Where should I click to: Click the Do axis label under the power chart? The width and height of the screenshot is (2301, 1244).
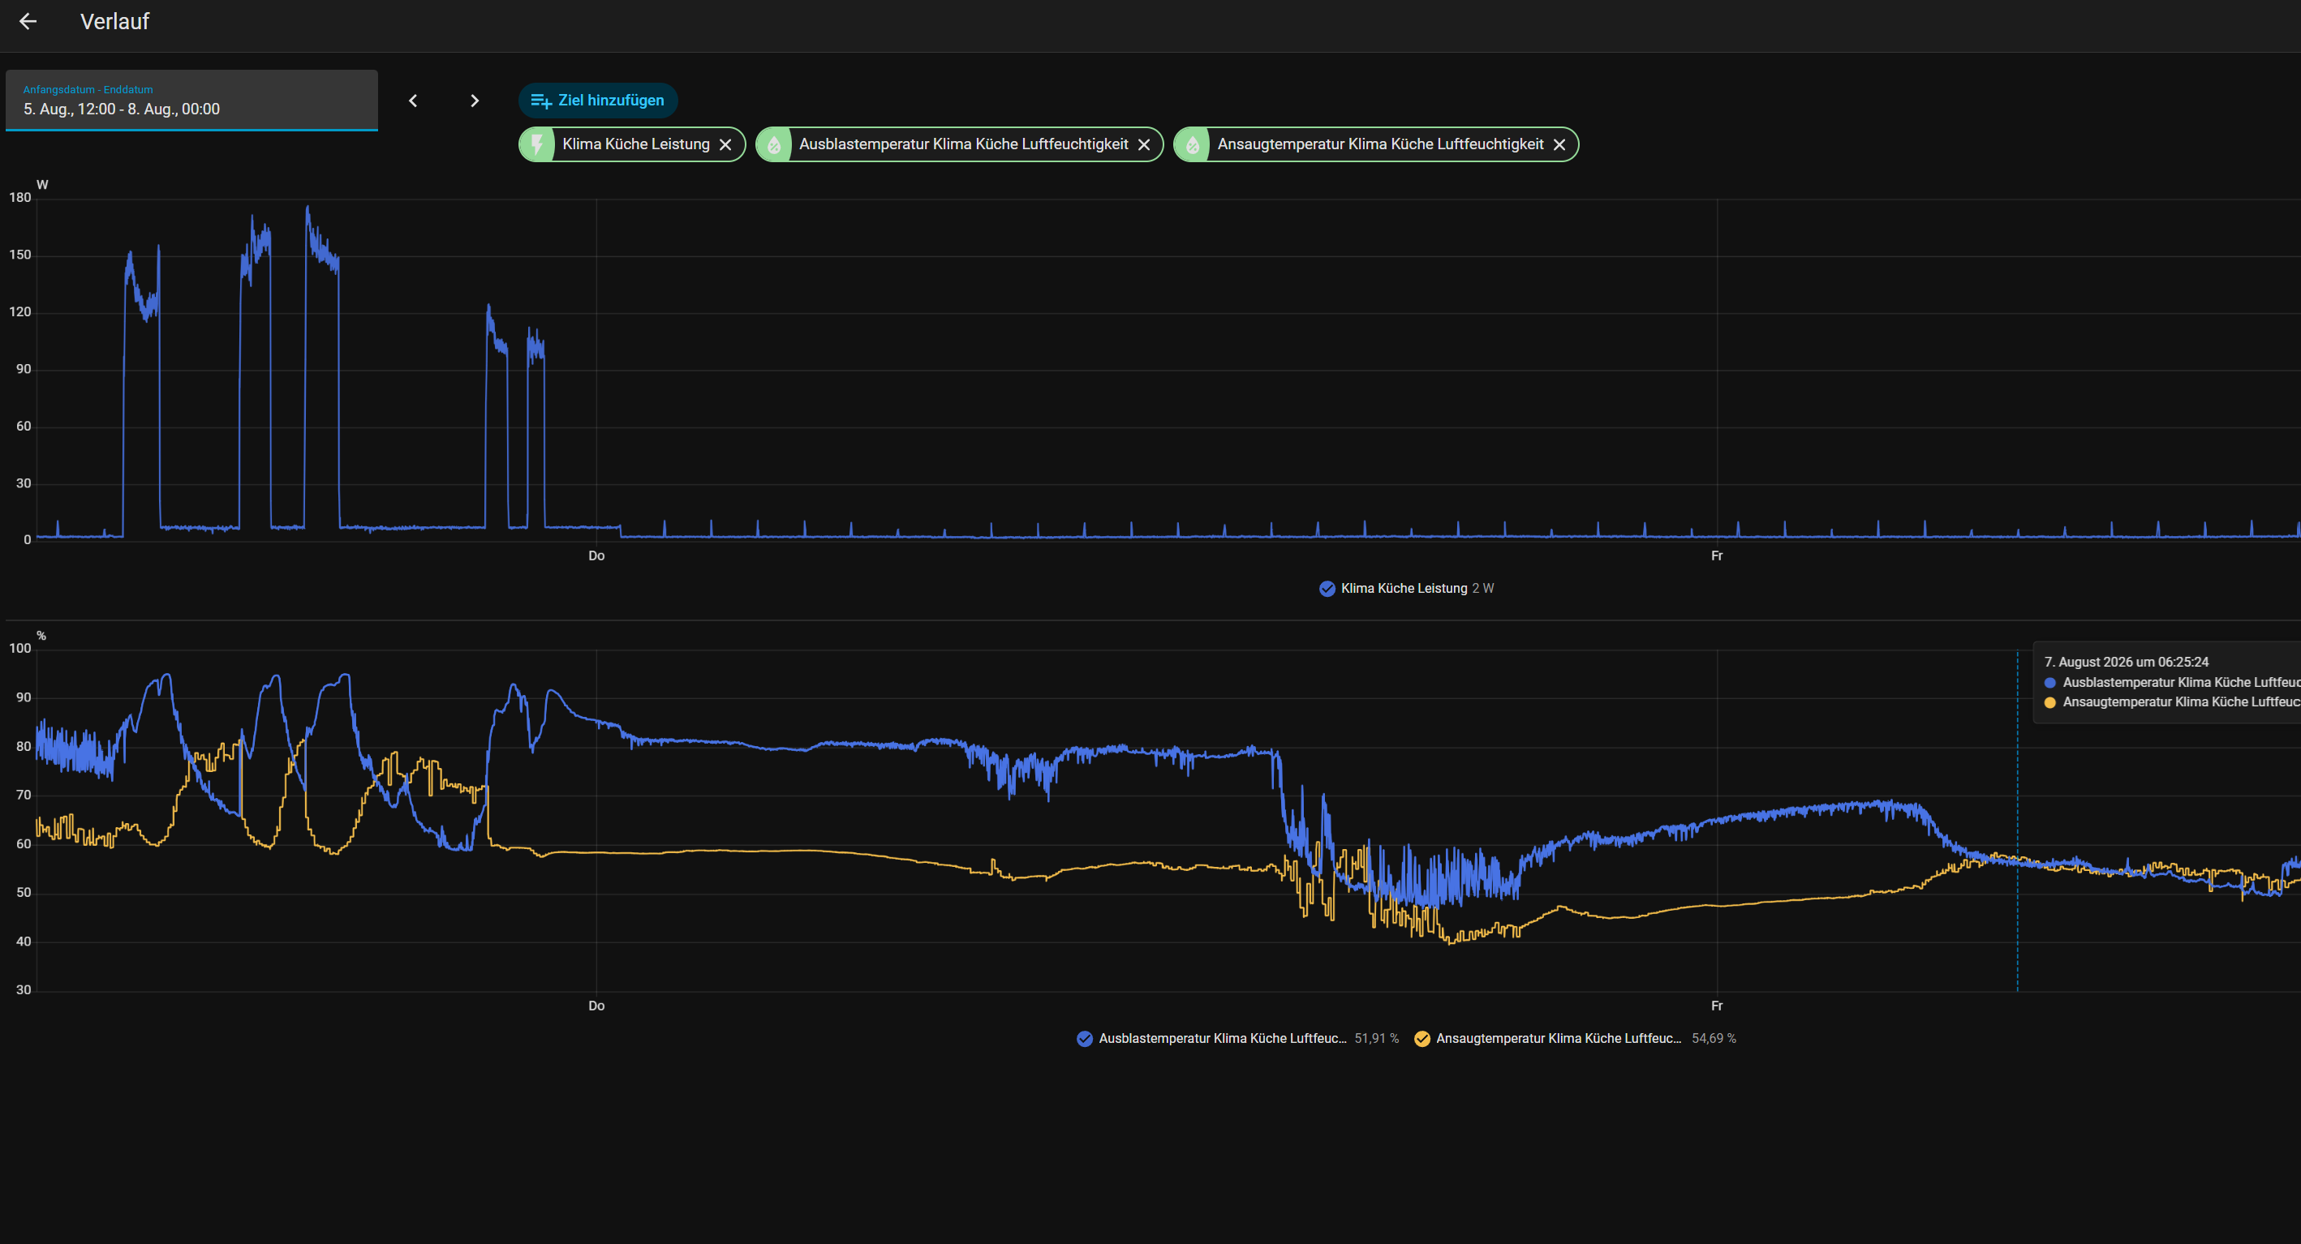point(596,556)
